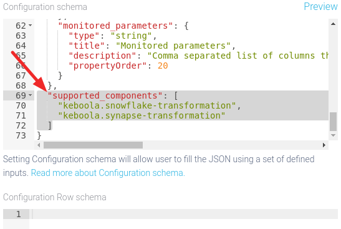The height and width of the screenshot is (229, 341).
Task: Click line number 73 in the gutter
Action: click(21, 135)
